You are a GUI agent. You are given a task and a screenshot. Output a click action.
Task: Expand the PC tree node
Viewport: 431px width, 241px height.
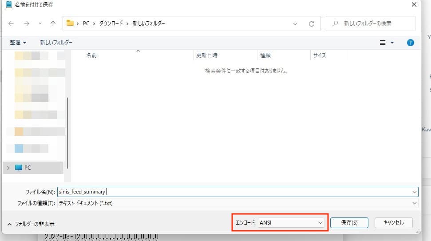pyautogui.click(x=8, y=168)
